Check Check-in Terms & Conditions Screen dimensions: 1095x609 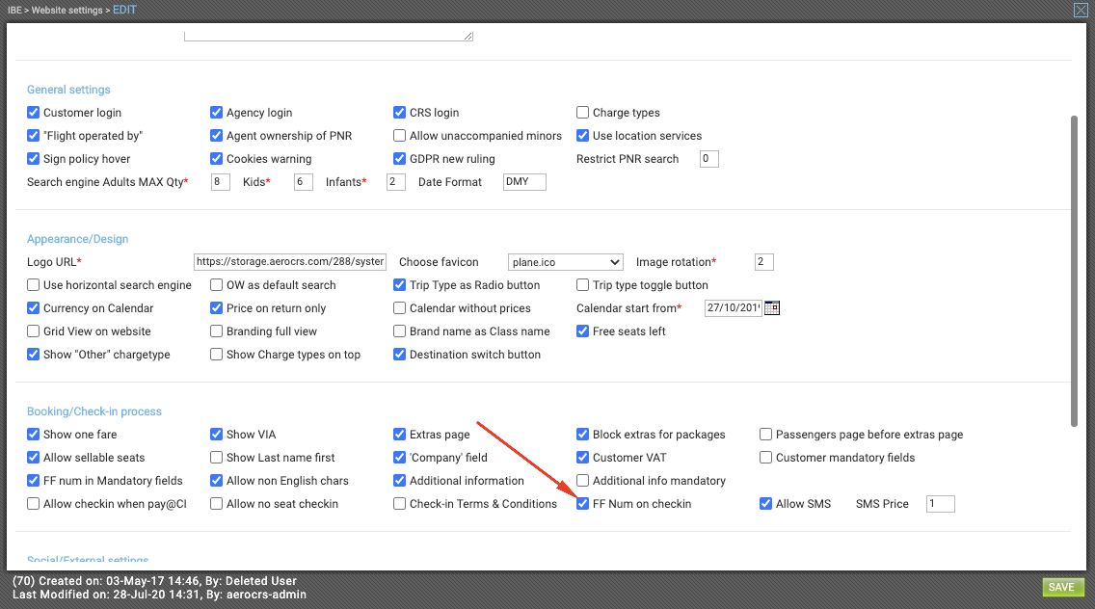coord(399,504)
